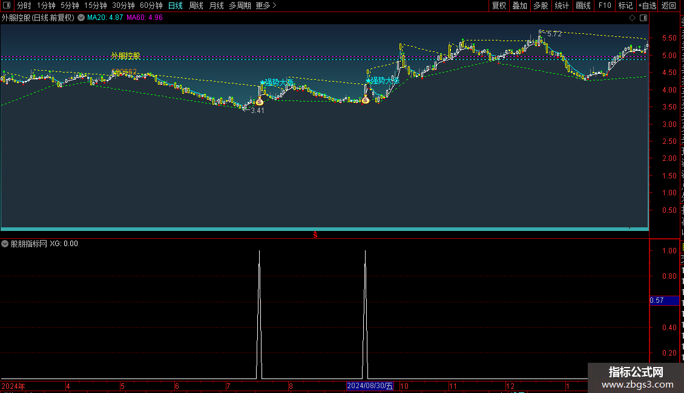The width and height of the screenshot is (684, 393).
Task: Click the 2024/08/30 date marker on the timeline
Action: (x=370, y=386)
